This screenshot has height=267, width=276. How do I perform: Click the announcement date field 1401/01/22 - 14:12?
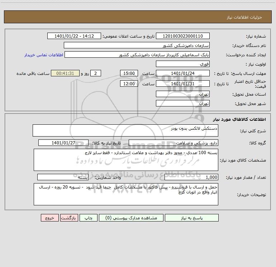74,36
